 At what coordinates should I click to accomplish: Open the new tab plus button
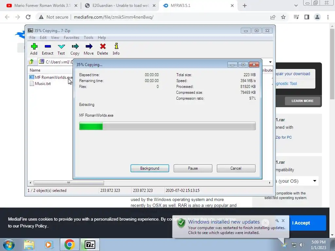point(245,6)
